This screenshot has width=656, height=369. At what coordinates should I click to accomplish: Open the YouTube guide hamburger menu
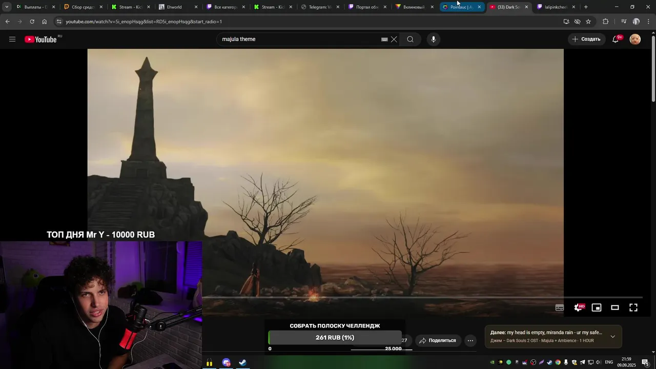pos(12,39)
